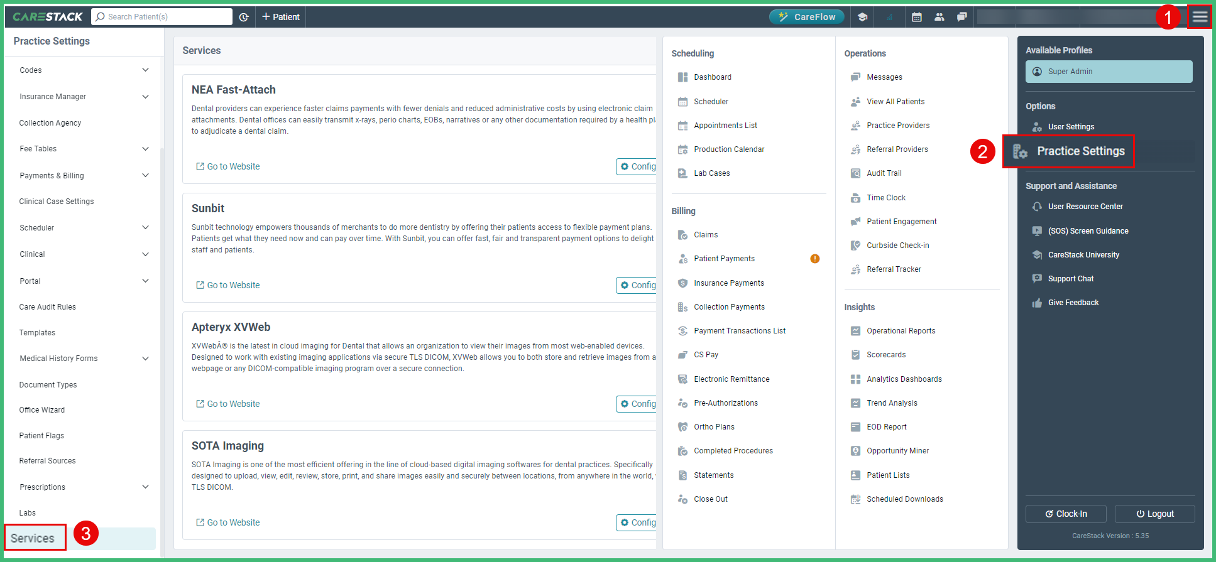Expand the Insurance Manager chevron

tap(145, 97)
